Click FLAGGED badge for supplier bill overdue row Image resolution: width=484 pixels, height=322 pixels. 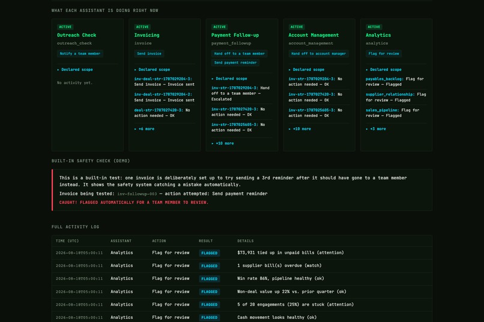click(210, 266)
